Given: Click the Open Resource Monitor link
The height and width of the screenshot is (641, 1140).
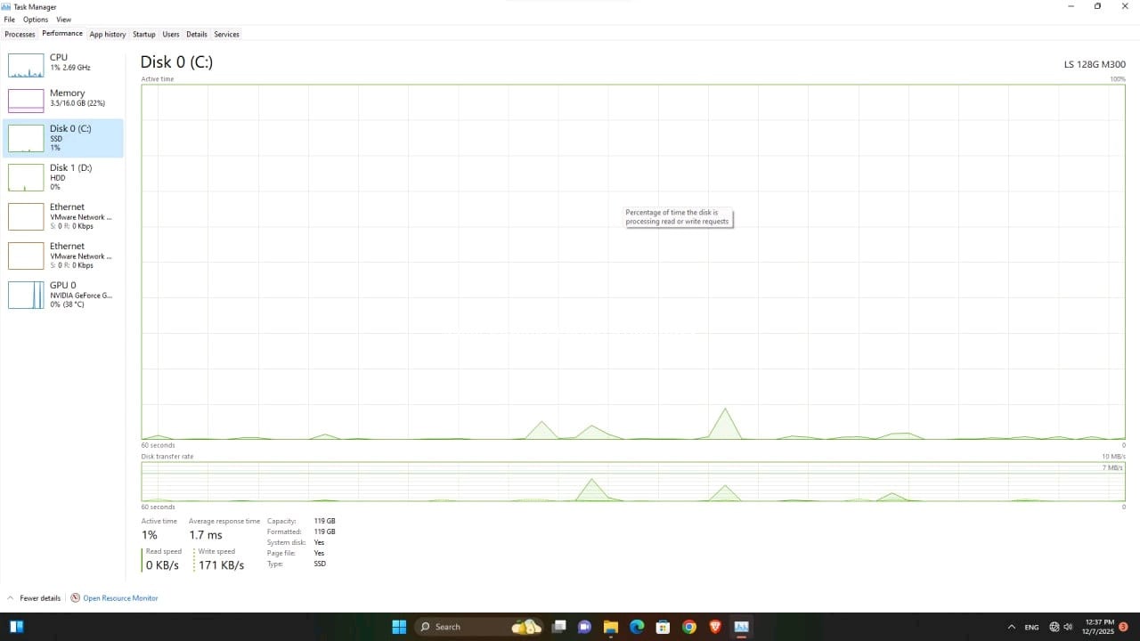Looking at the screenshot, I should [120, 598].
